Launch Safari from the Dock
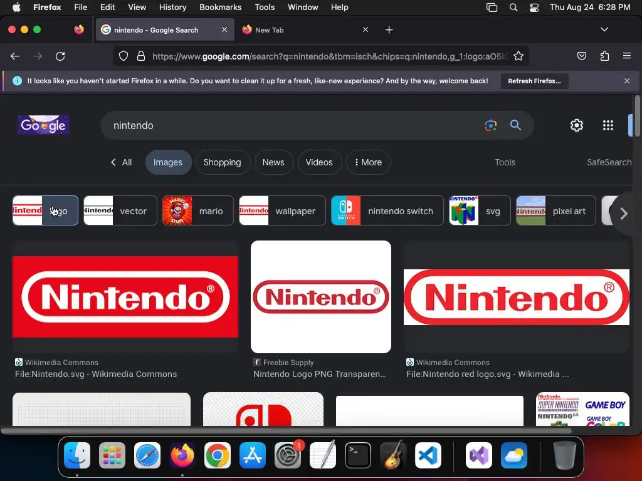The width and height of the screenshot is (642, 481). click(147, 455)
